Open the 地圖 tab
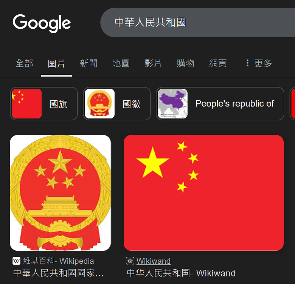Screen dimensions: 295x284 [x=121, y=63]
